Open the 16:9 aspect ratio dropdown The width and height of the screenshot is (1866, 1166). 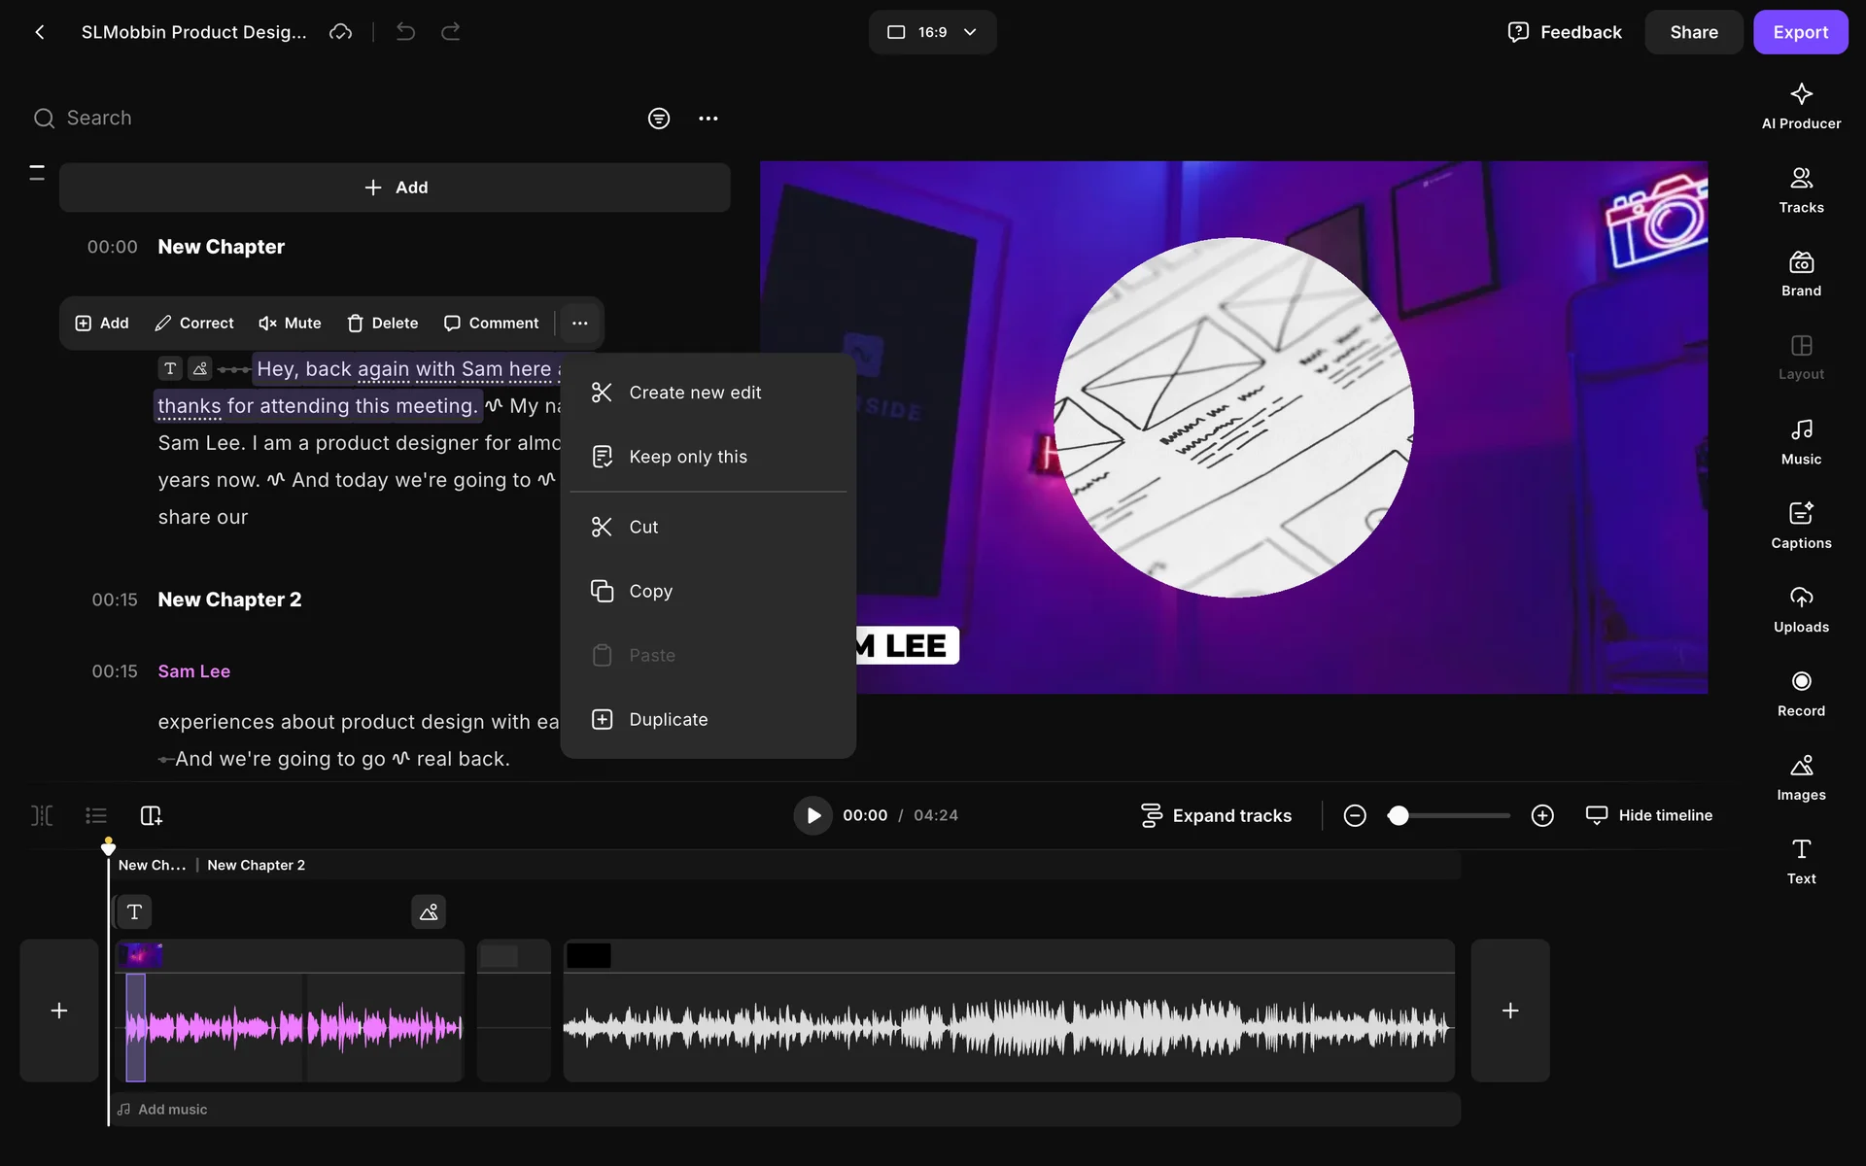pos(931,32)
